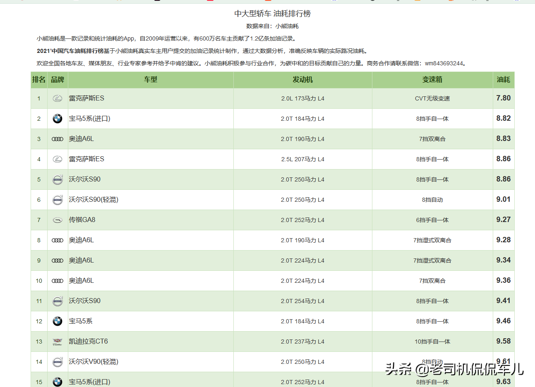535x387 pixels.
Task: Click the Audi logo in rank 3 row
Action: pos(58,139)
